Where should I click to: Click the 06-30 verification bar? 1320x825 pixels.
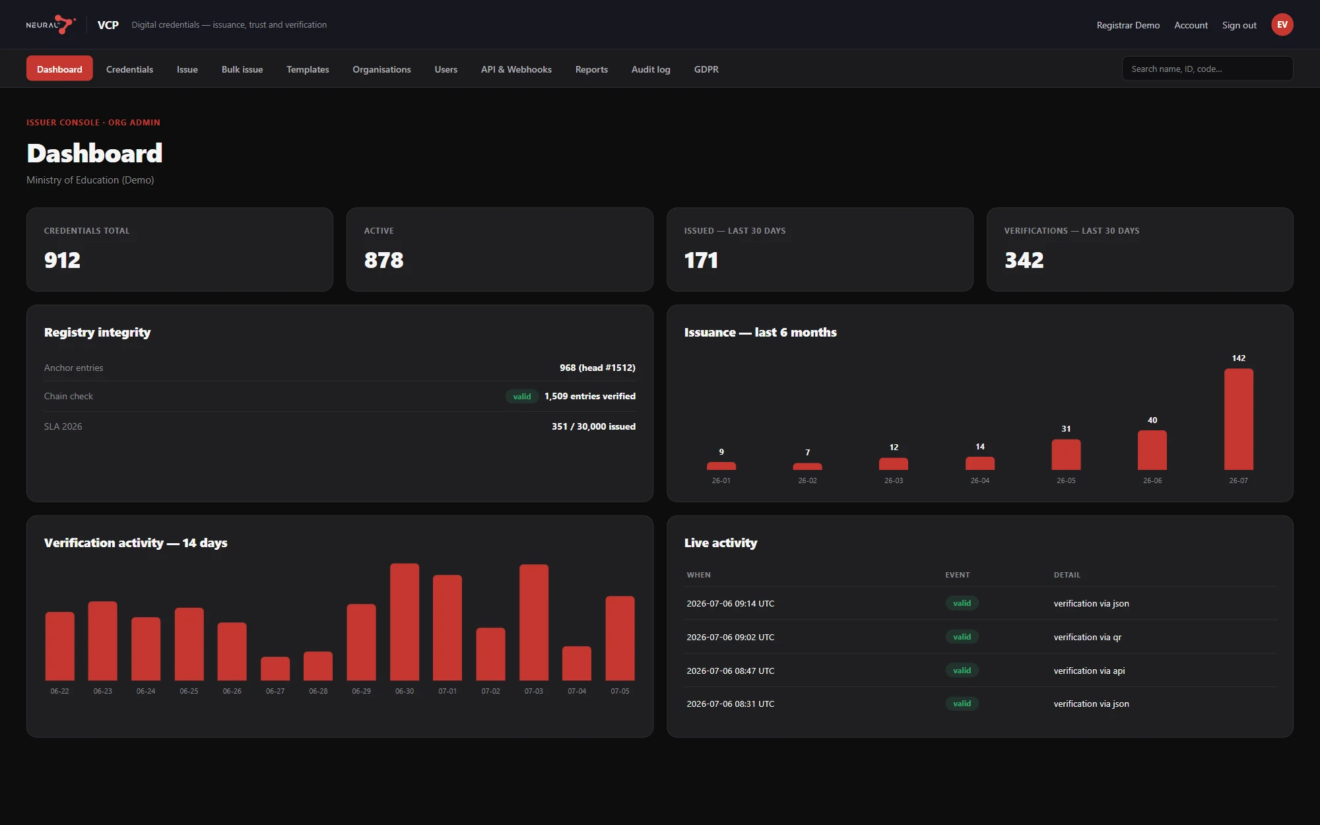[x=405, y=622]
